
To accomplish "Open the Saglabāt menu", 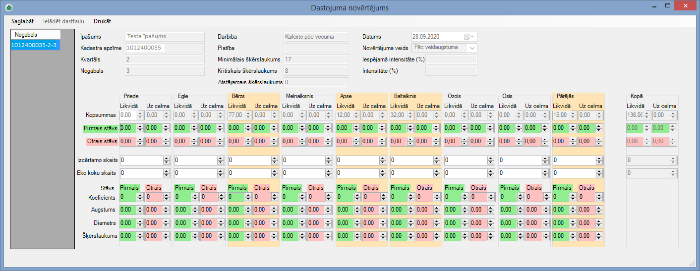I will pos(22,21).
